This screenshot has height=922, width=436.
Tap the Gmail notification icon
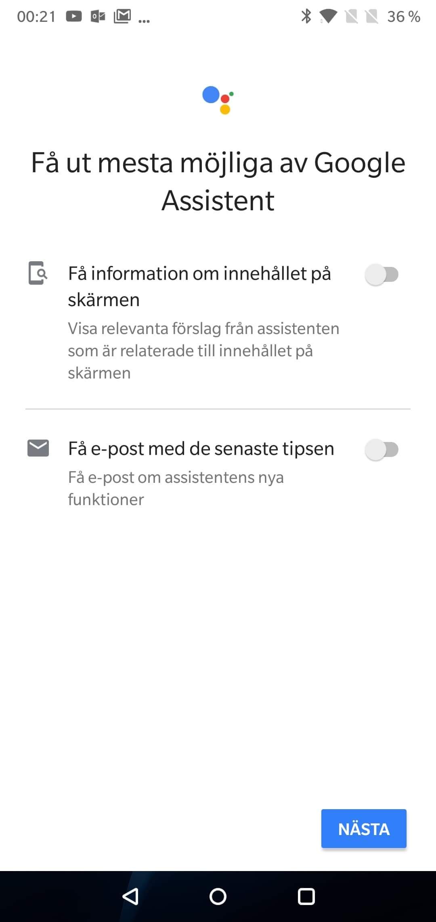(x=122, y=16)
